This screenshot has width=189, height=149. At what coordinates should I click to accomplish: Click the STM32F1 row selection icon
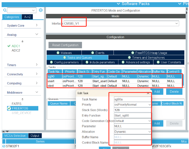[4, 146]
